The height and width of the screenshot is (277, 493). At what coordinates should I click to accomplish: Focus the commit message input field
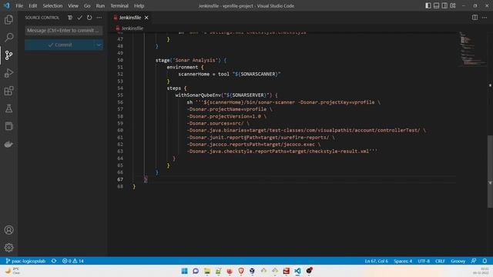(64, 31)
